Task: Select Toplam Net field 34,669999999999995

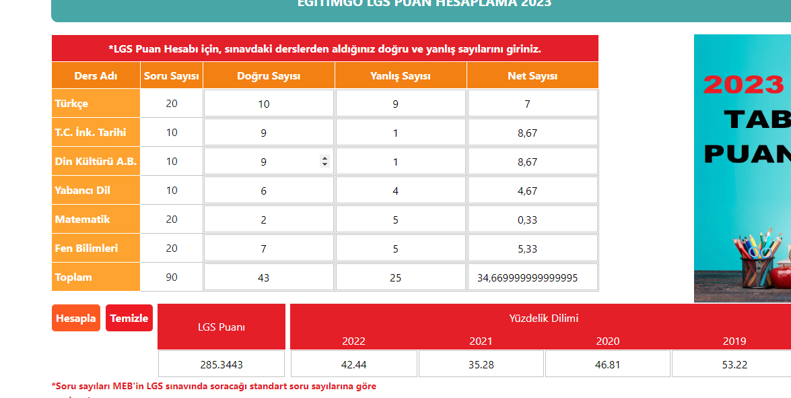Action: (532, 277)
